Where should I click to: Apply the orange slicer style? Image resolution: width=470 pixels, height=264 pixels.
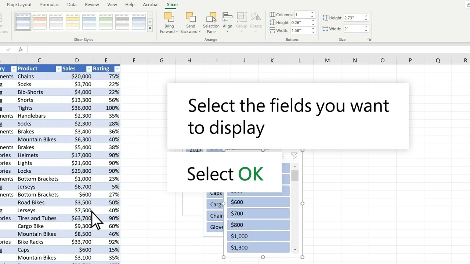pyautogui.click(x=40, y=22)
